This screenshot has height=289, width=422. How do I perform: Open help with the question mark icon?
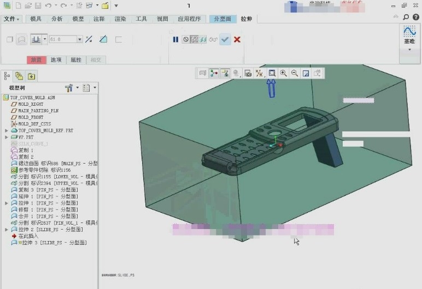416,17
